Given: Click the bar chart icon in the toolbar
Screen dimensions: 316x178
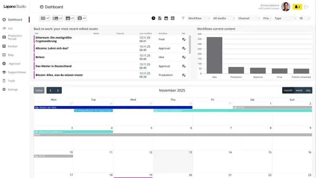Looking at the screenshot, I should click(x=173, y=18).
